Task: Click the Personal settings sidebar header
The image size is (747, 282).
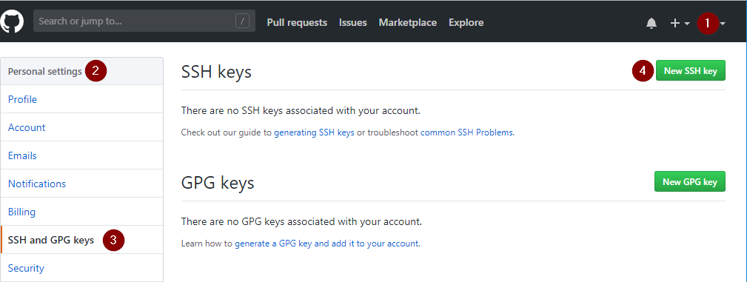Action: (82, 72)
